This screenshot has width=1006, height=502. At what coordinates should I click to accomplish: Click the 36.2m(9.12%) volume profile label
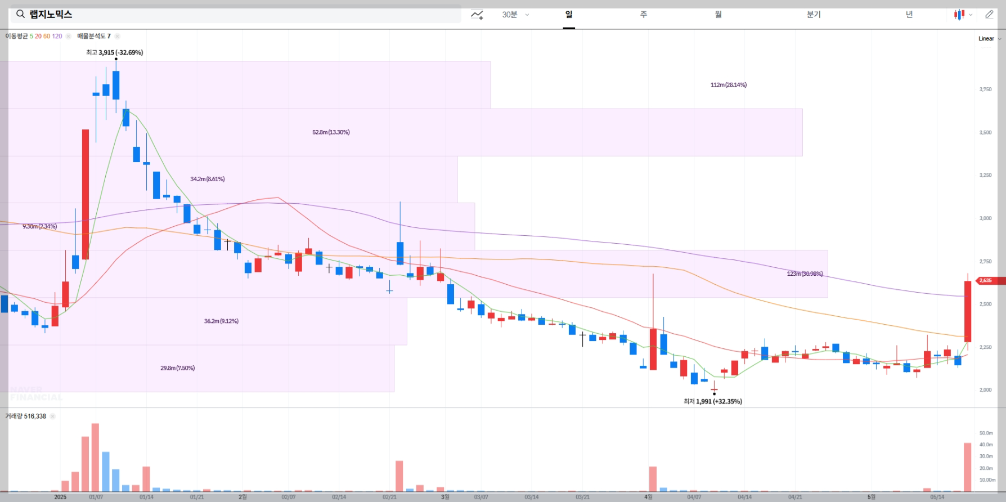pos(221,321)
